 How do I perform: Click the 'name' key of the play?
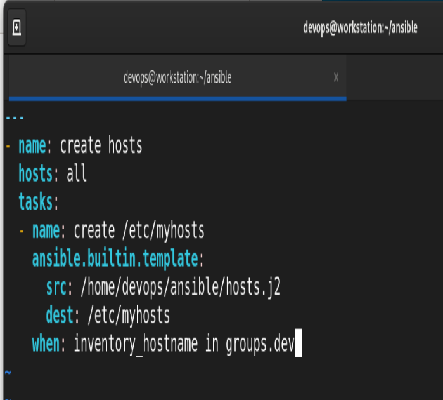[x=32, y=145]
